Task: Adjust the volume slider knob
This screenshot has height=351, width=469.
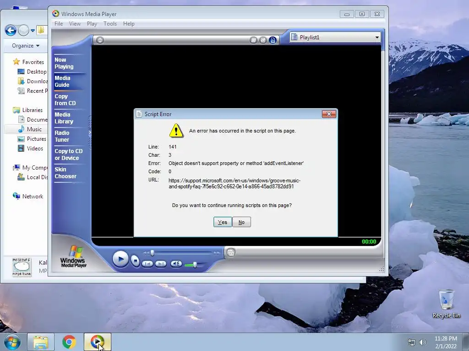Action: (x=195, y=265)
